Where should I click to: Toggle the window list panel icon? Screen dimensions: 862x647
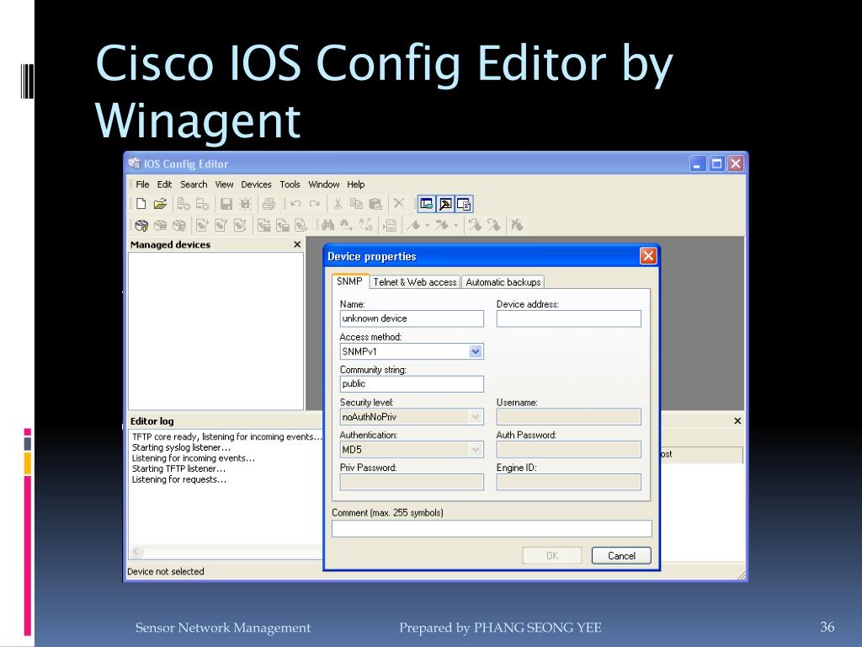click(465, 204)
